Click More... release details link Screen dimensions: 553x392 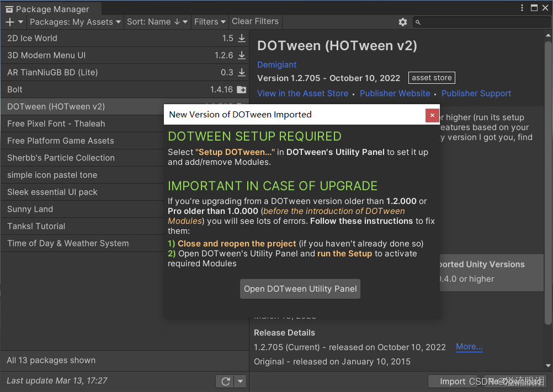click(469, 347)
